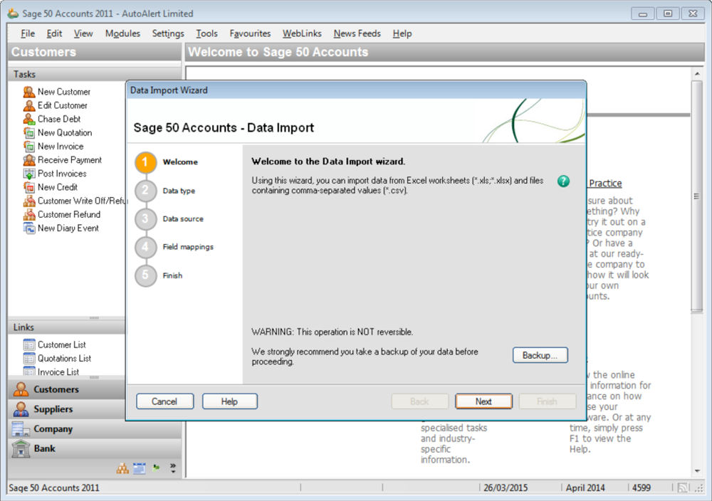
Task: Select the Customers navigation group label
Action: (x=56, y=389)
